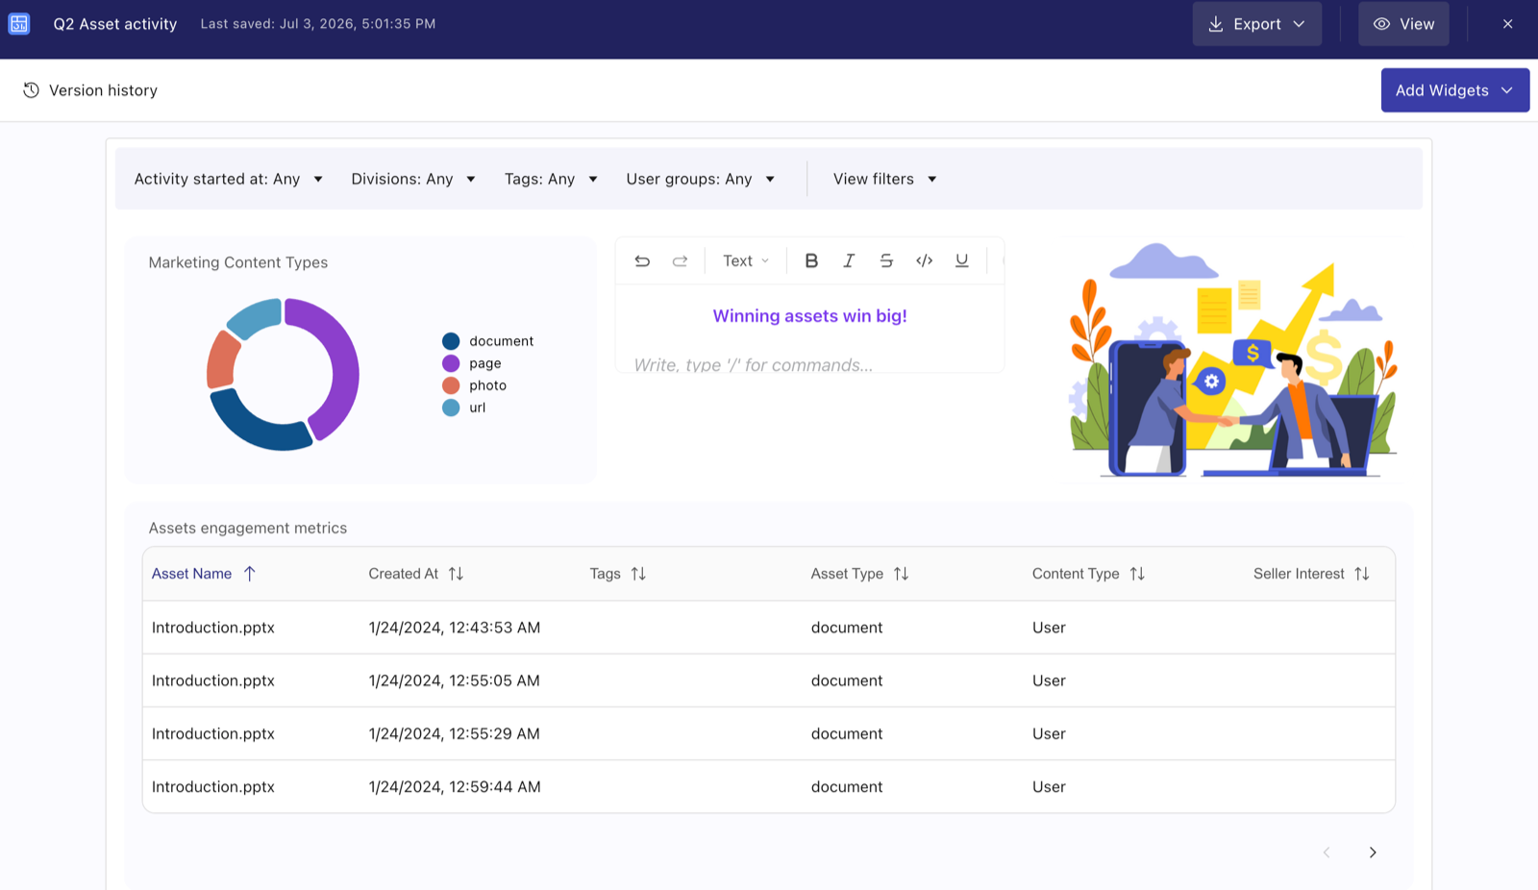Viewport: 1538px width, 890px height.
Task: Open the Export dropdown
Action: 1257,24
